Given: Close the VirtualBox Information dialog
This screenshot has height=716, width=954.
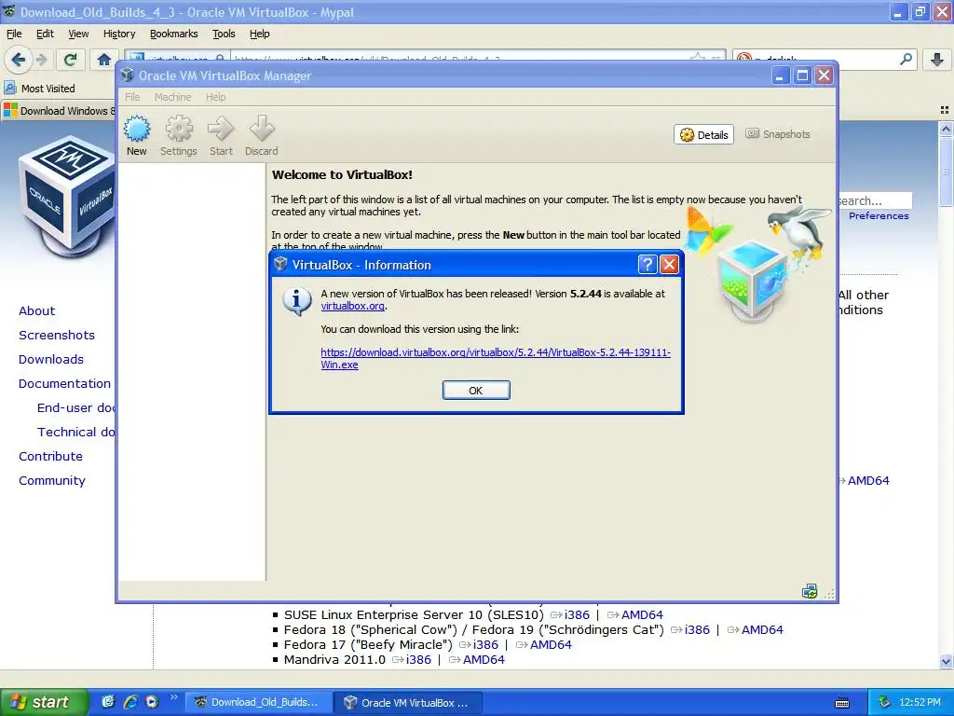Looking at the screenshot, I should point(669,264).
